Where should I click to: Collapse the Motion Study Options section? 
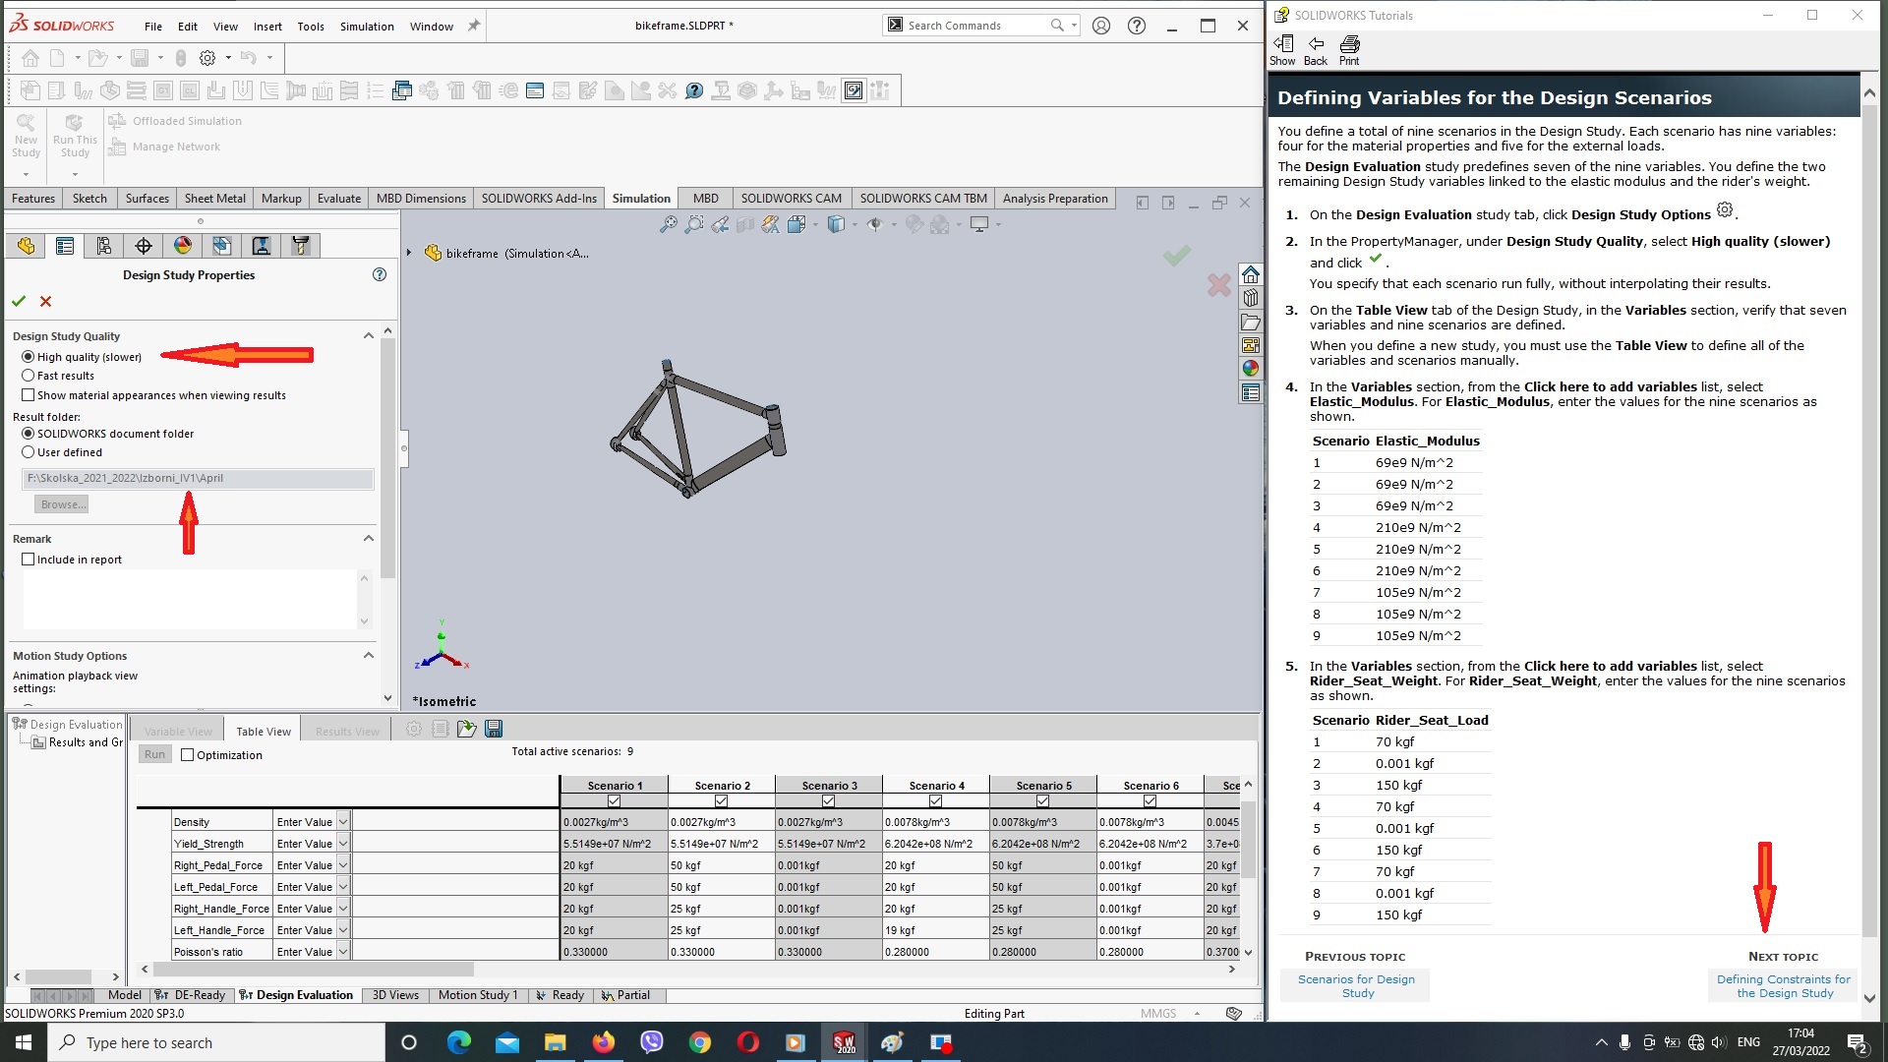(x=369, y=656)
